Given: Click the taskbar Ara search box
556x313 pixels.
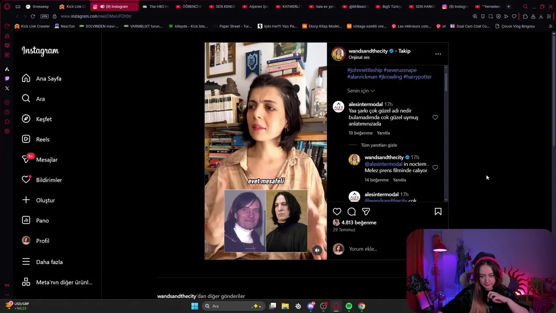Looking at the screenshot, I should 234,306.
